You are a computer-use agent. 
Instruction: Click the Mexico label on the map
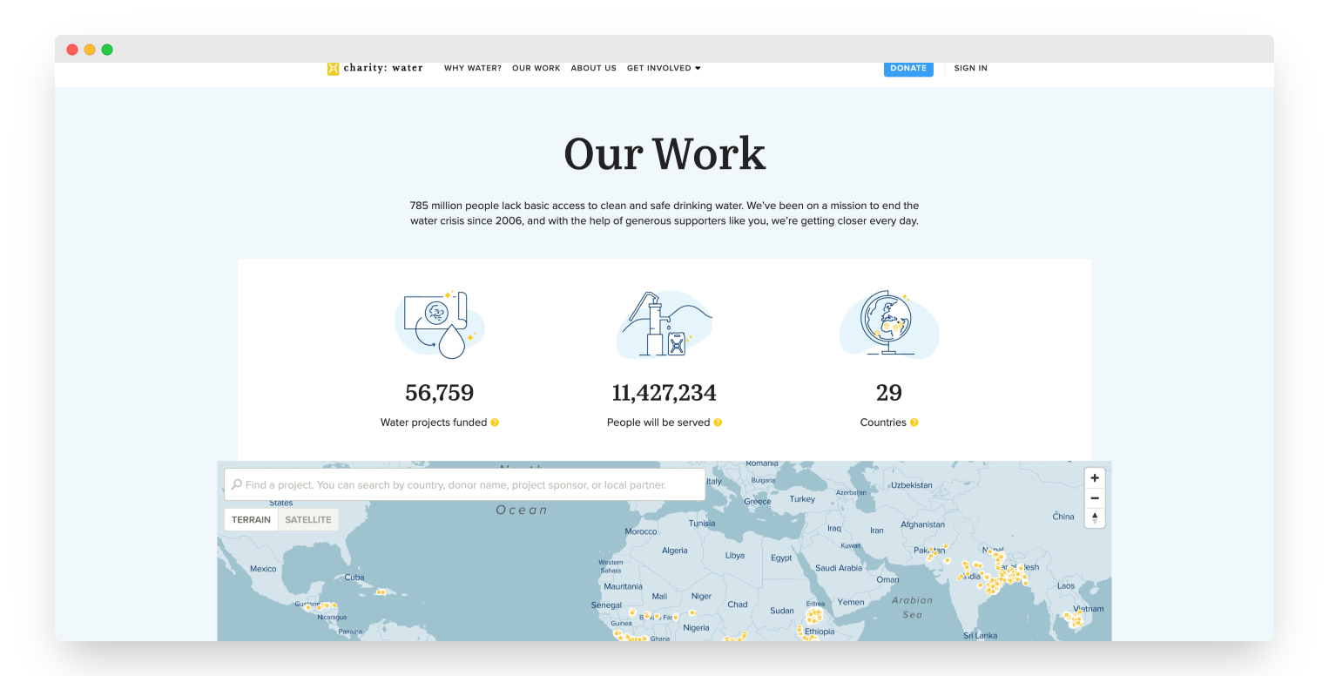(263, 569)
